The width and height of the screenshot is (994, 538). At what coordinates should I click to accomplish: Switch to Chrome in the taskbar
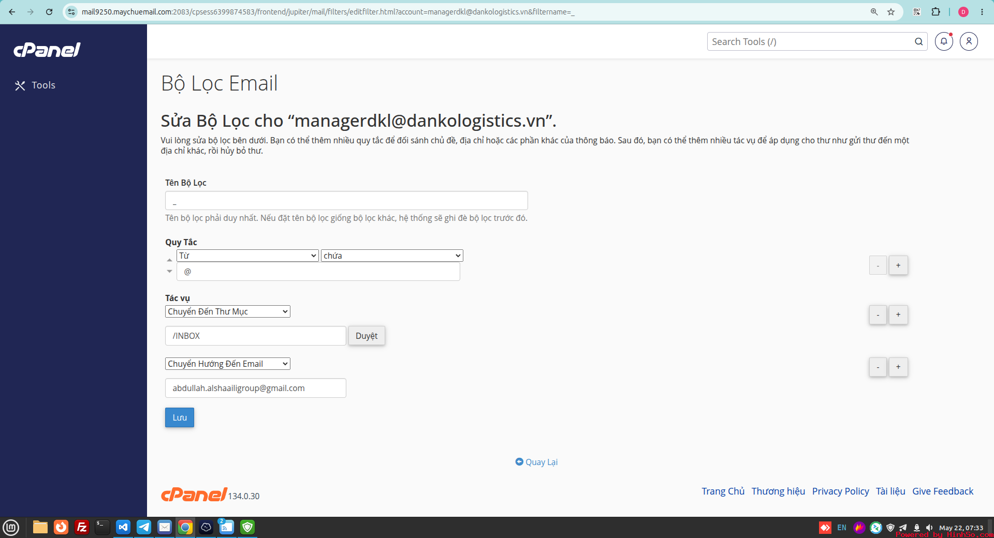(x=185, y=527)
